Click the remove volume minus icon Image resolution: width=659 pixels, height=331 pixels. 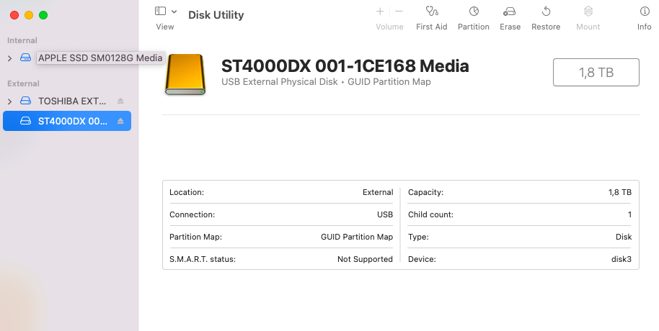[399, 12]
